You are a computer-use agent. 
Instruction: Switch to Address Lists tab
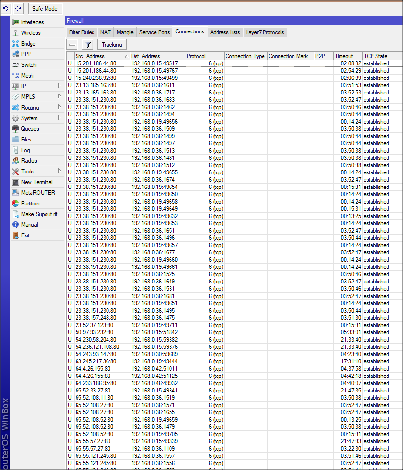(225, 32)
